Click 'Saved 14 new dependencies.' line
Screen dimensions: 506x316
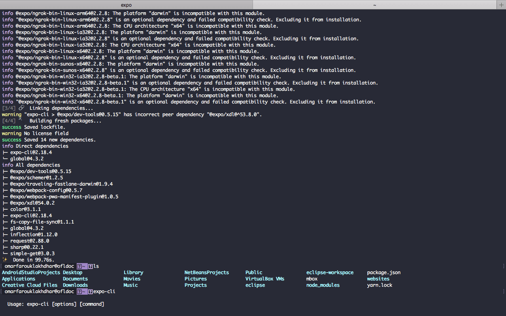tap(49, 140)
